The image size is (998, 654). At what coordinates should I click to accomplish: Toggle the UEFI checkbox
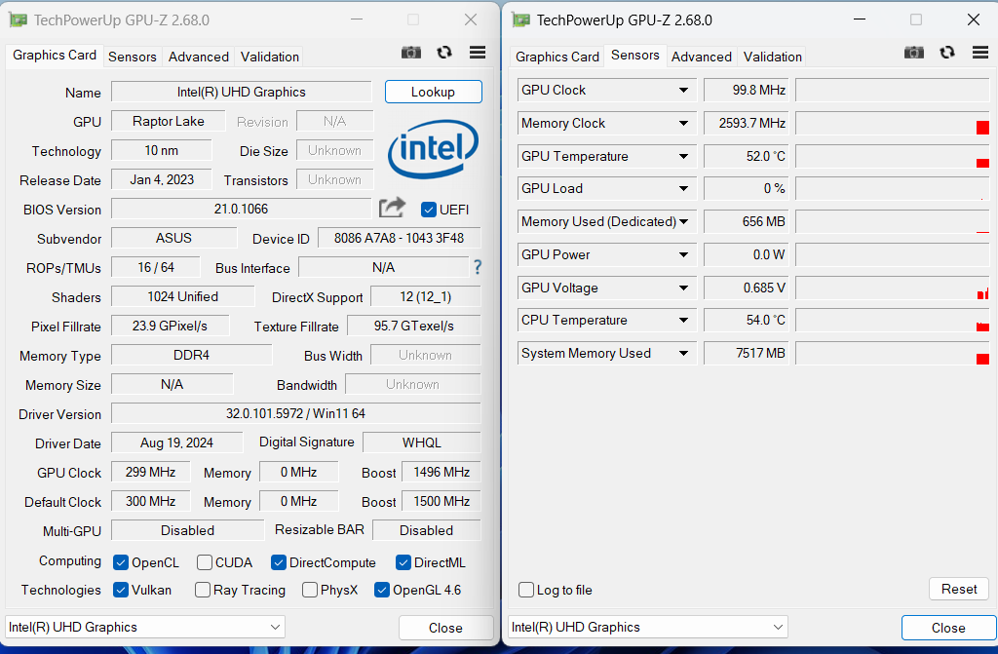(x=429, y=210)
